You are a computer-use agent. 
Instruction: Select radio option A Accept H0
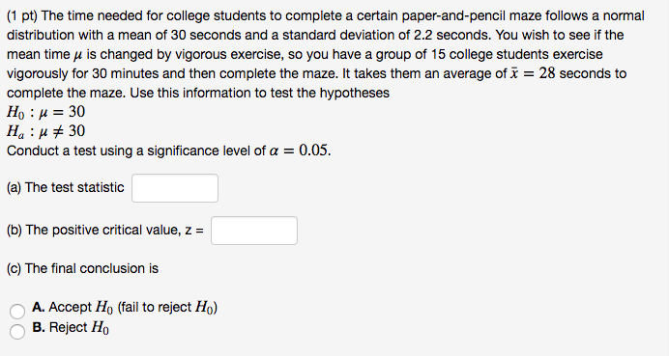(x=17, y=311)
